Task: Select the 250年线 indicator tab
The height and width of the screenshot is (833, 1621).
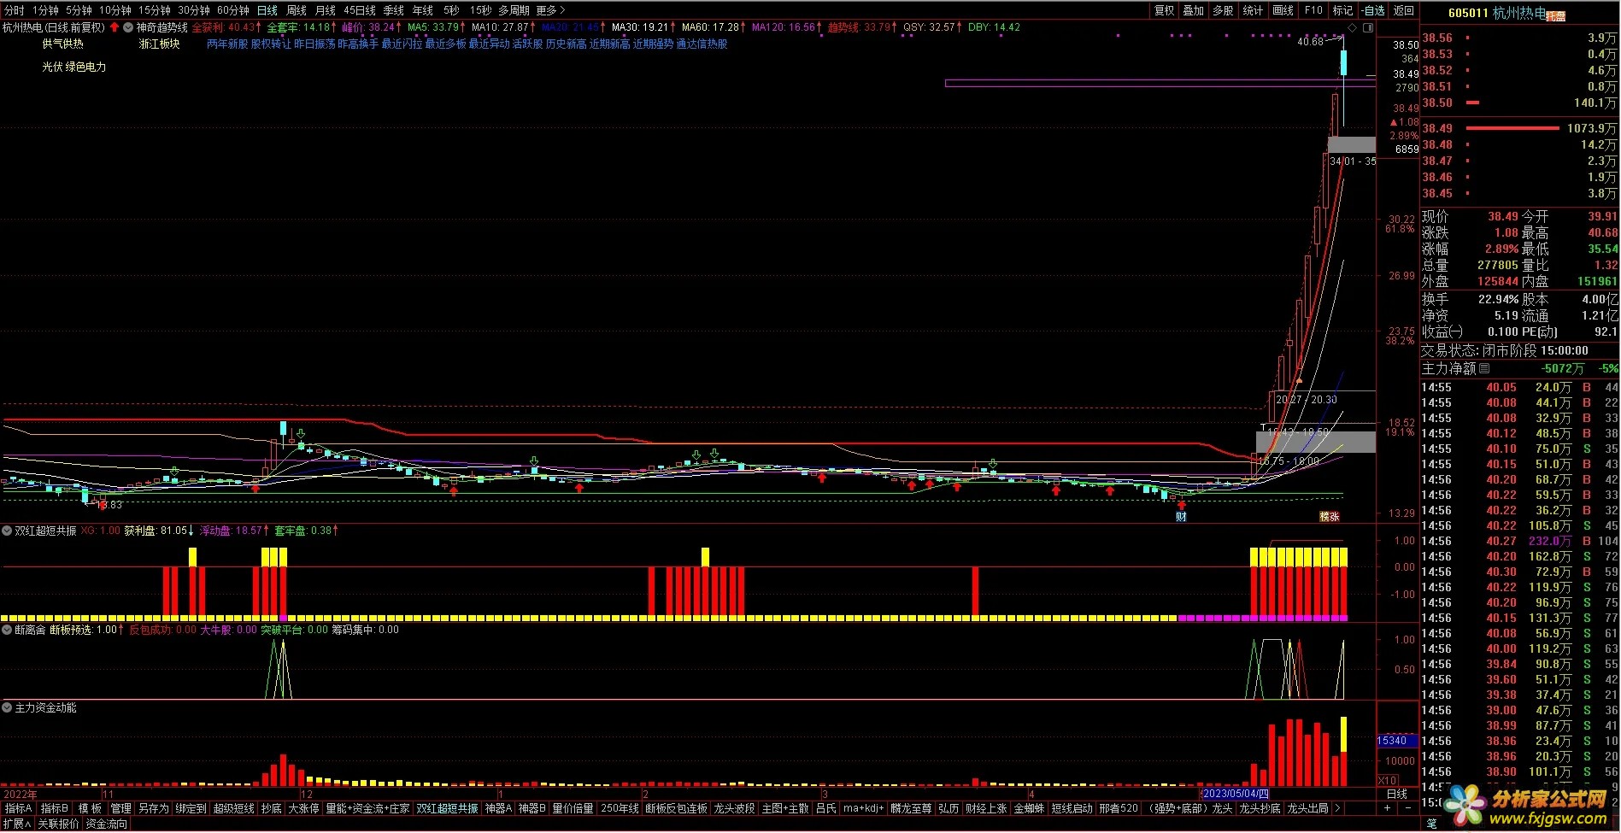Action: (x=620, y=808)
